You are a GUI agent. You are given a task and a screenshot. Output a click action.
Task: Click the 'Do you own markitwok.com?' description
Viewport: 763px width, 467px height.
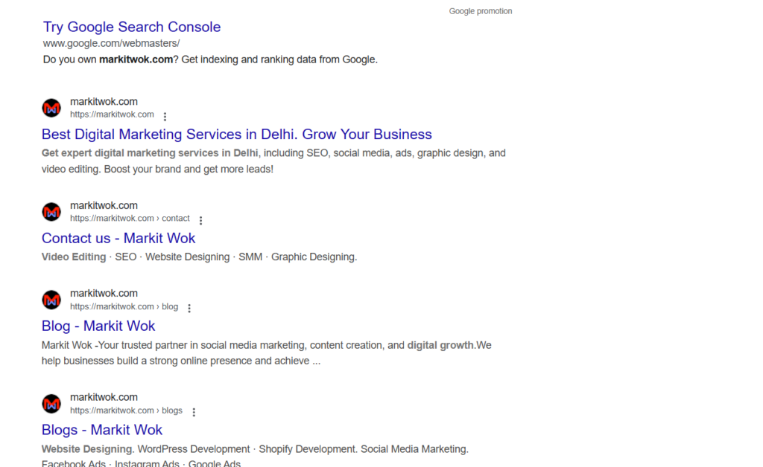click(x=210, y=59)
